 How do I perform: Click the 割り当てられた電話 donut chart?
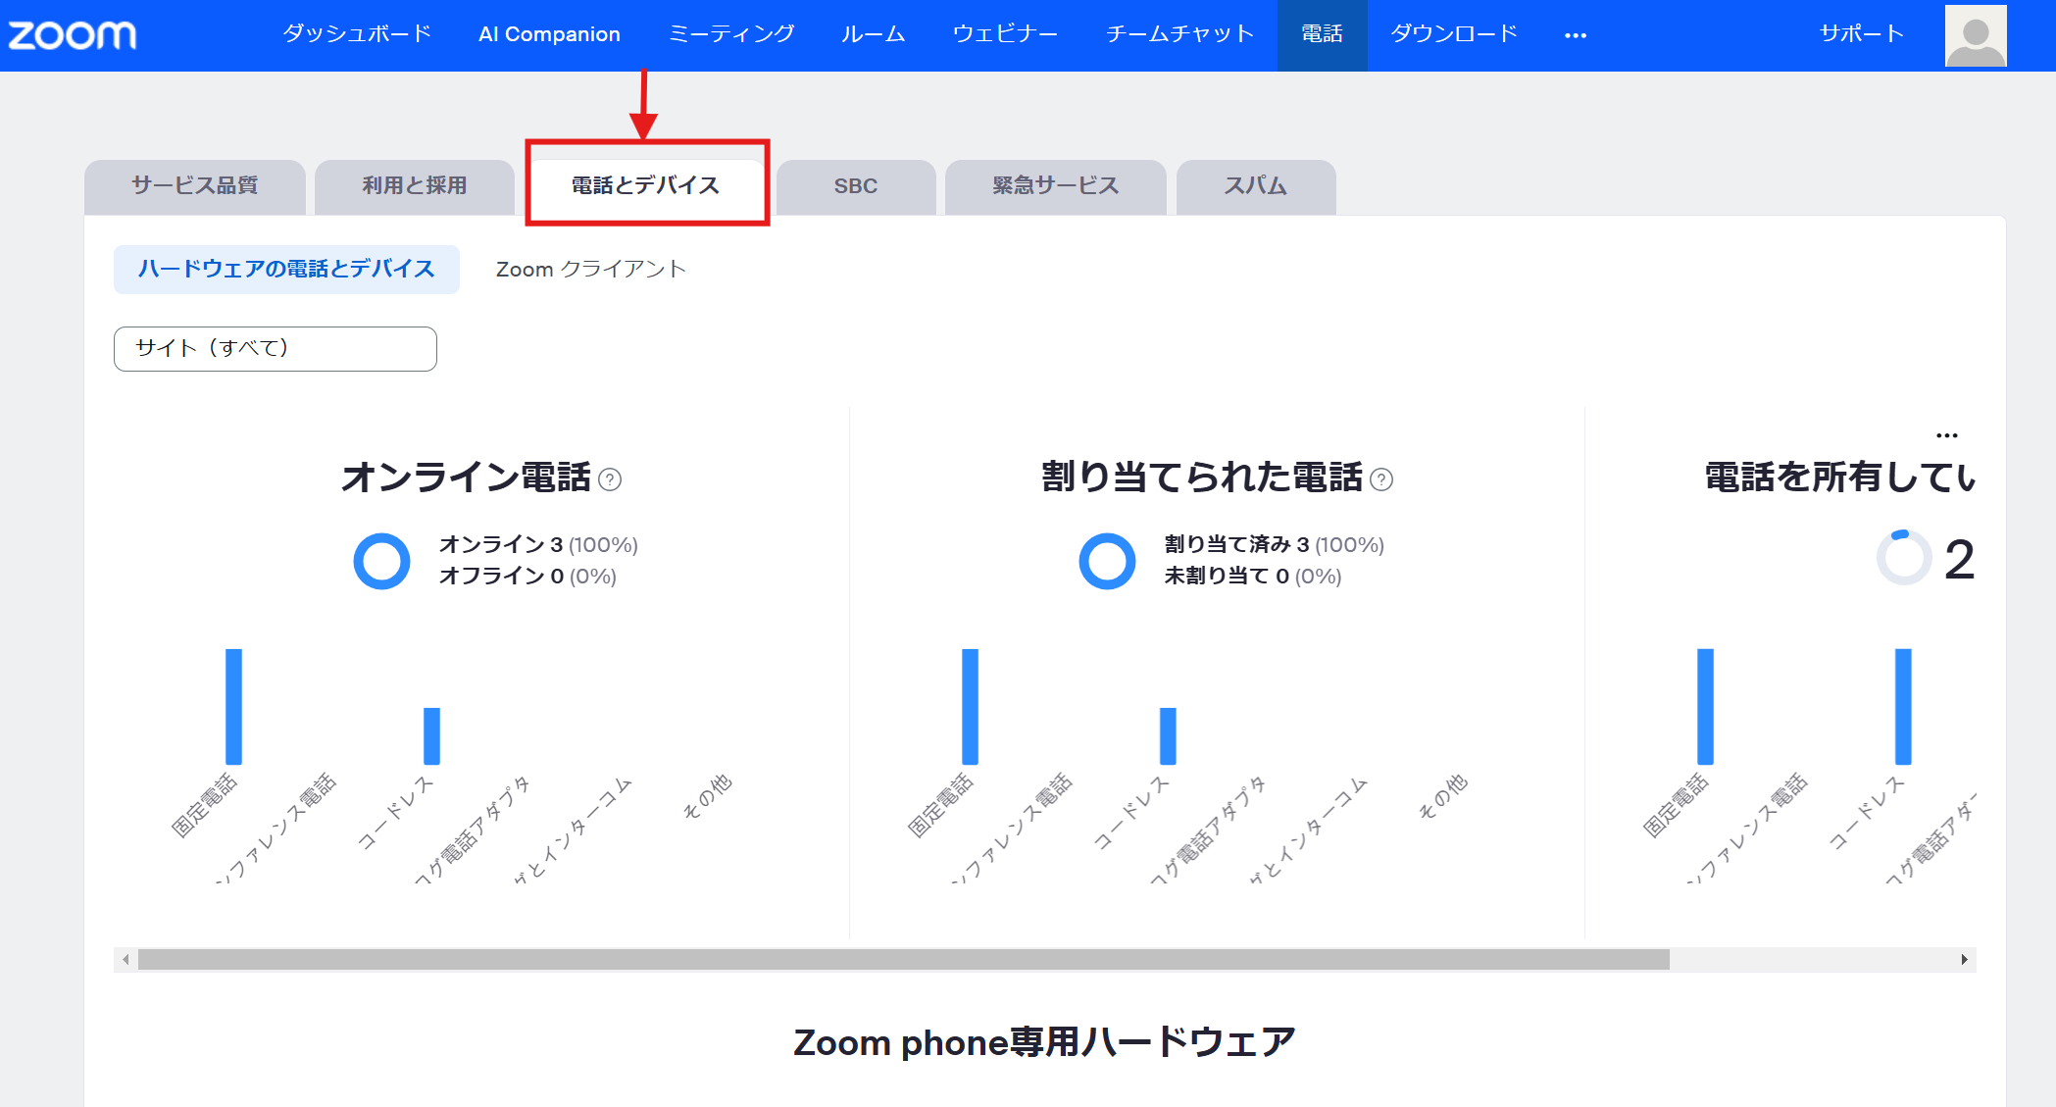[x=1107, y=561]
